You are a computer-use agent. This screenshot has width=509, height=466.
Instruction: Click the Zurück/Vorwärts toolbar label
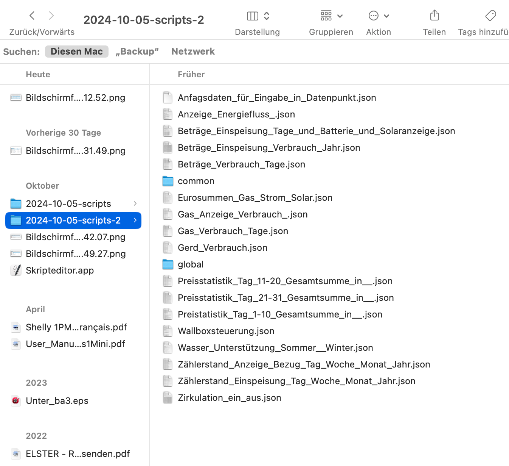(x=42, y=32)
